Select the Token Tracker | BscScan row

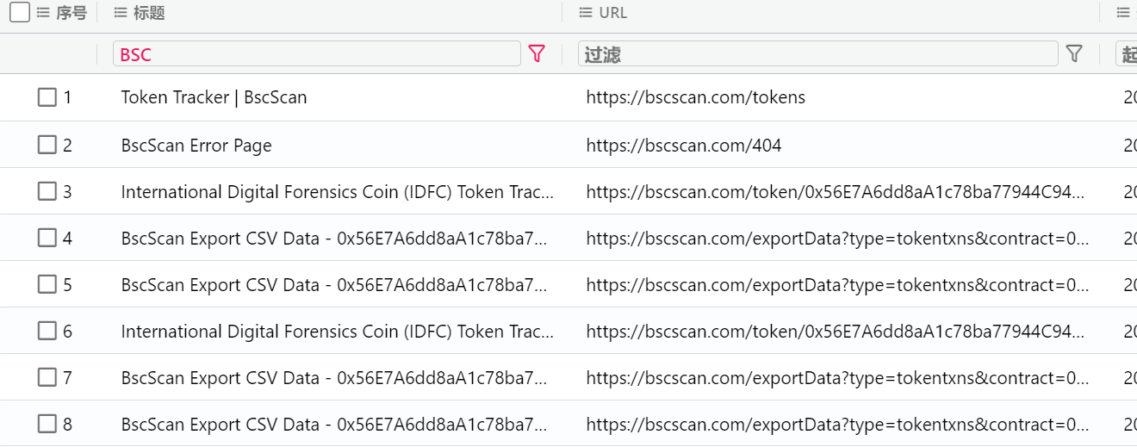coord(214,97)
